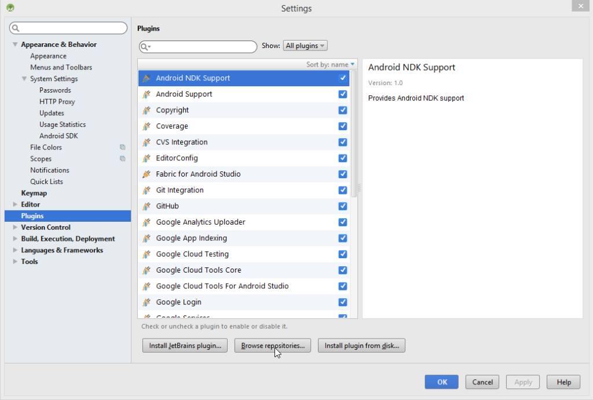The image size is (593, 400).
Task: Select the Android NDK Support plugin icon
Action: [146, 78]
